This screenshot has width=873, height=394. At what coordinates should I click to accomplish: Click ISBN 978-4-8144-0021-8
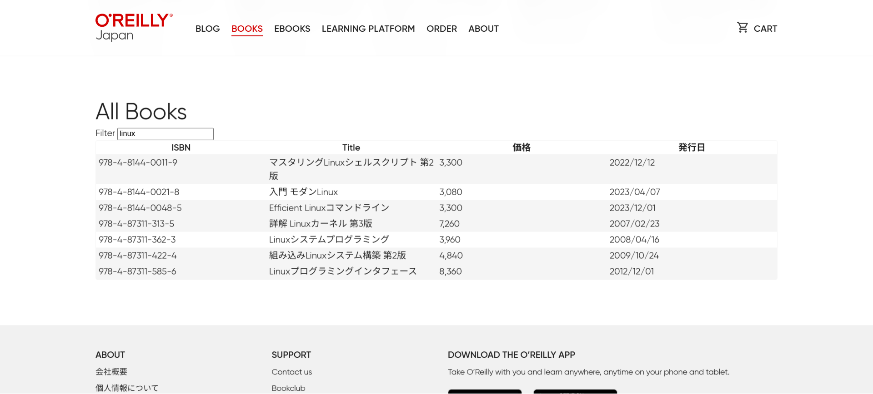tap(139, 192)
